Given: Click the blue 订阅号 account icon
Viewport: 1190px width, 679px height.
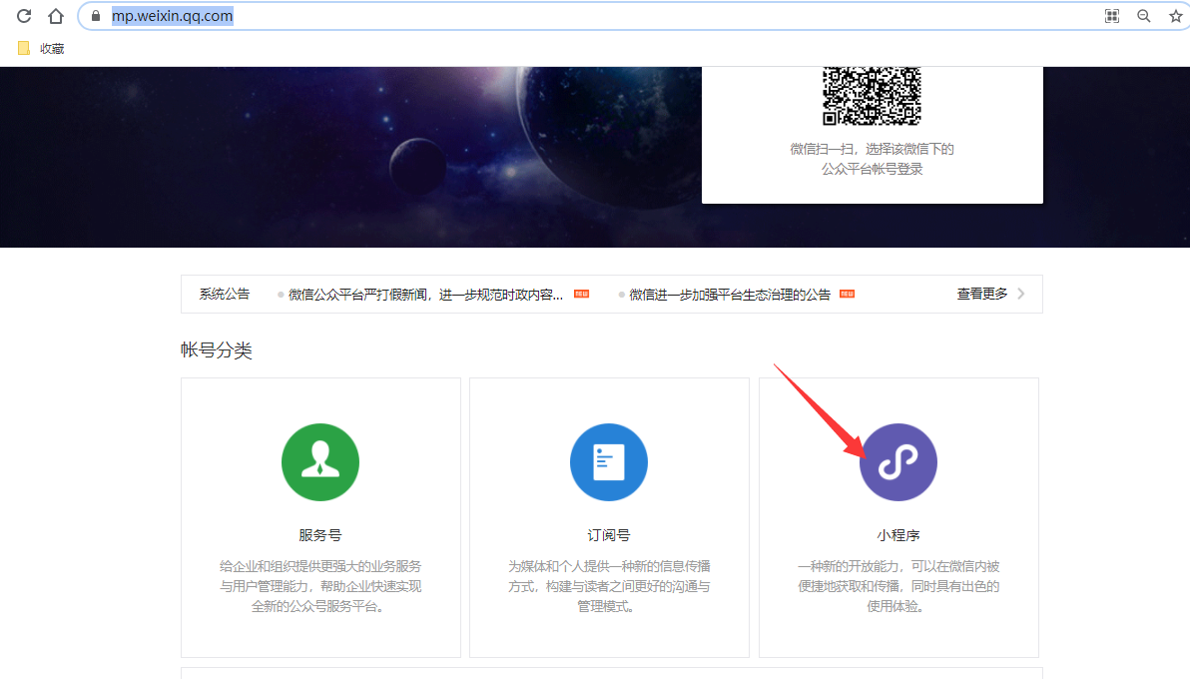Looking at the screenshot, I should (609, 461).
